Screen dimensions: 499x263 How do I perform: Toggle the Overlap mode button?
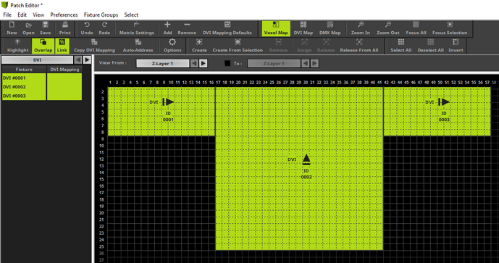[x=43, y=46]
